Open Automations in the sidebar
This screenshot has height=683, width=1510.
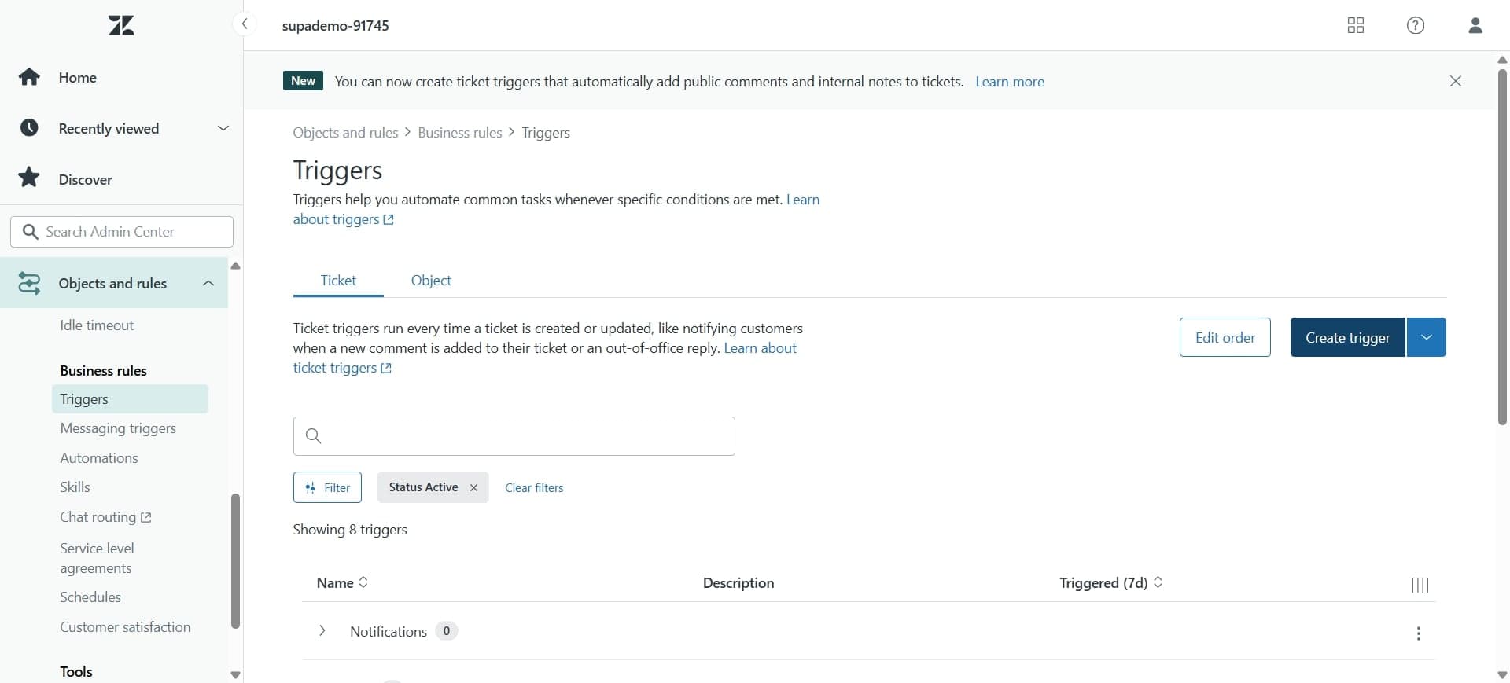tap(99, 458)
